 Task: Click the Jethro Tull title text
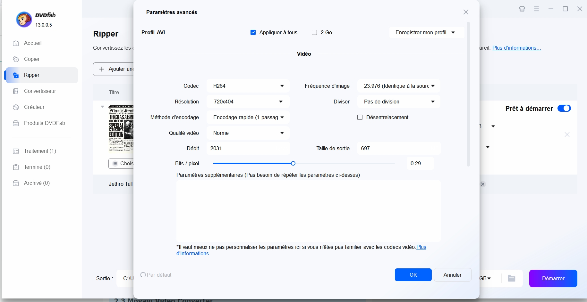point(121,184)
